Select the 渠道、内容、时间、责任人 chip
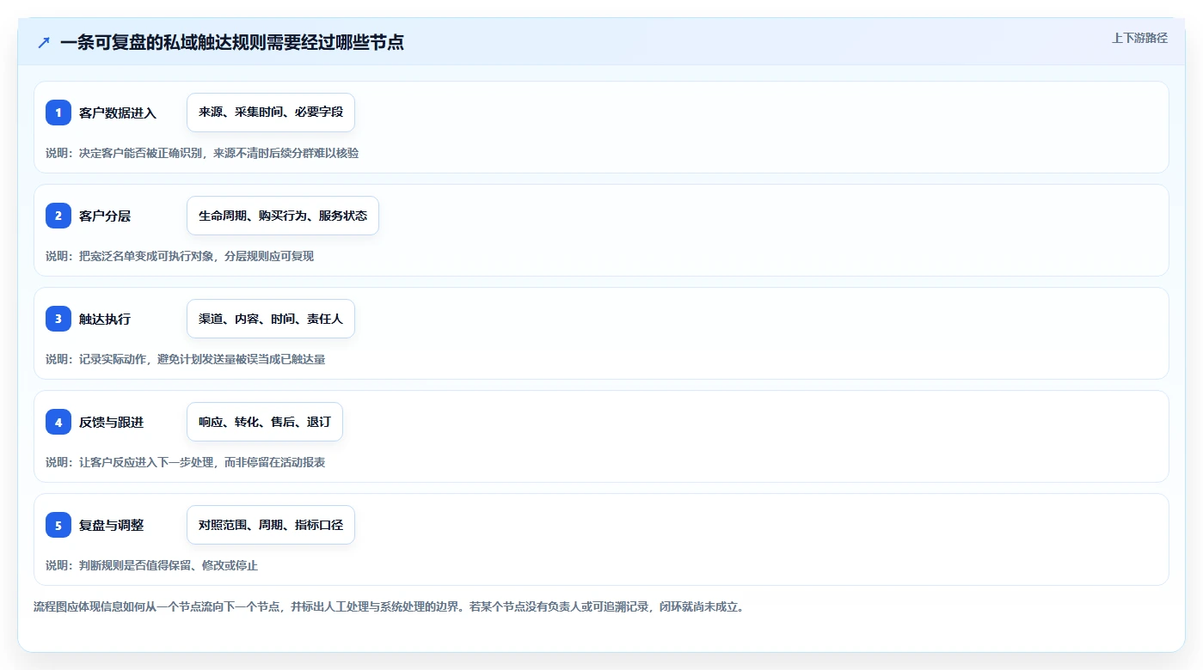 click(271, 319)
